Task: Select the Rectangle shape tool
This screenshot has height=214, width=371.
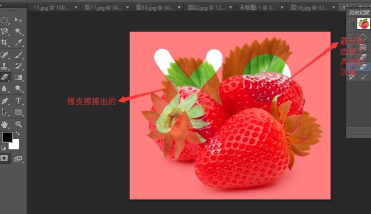Action: point(18,112)
